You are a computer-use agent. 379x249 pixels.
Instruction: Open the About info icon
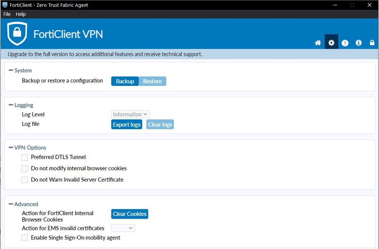[359, 43]
